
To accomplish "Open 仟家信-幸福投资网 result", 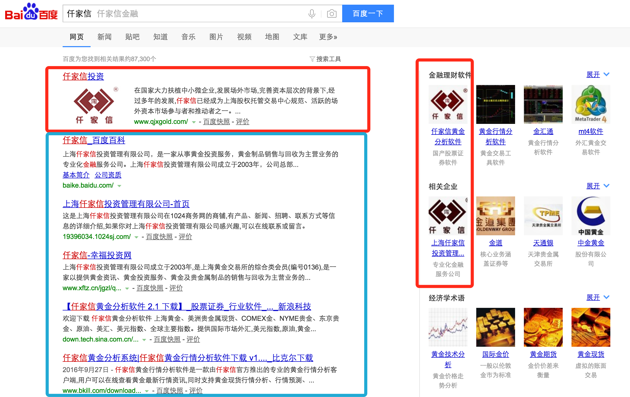I will coord(97,255).
